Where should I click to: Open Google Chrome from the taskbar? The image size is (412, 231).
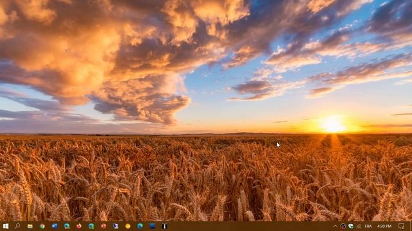[x=42, y=226]
